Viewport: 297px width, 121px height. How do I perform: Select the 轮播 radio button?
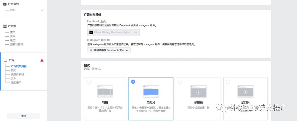click(89, 82)
